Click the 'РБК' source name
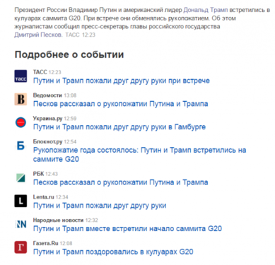Image resolution: width=275 pixels, height=265 pixels. pos(38,174)
